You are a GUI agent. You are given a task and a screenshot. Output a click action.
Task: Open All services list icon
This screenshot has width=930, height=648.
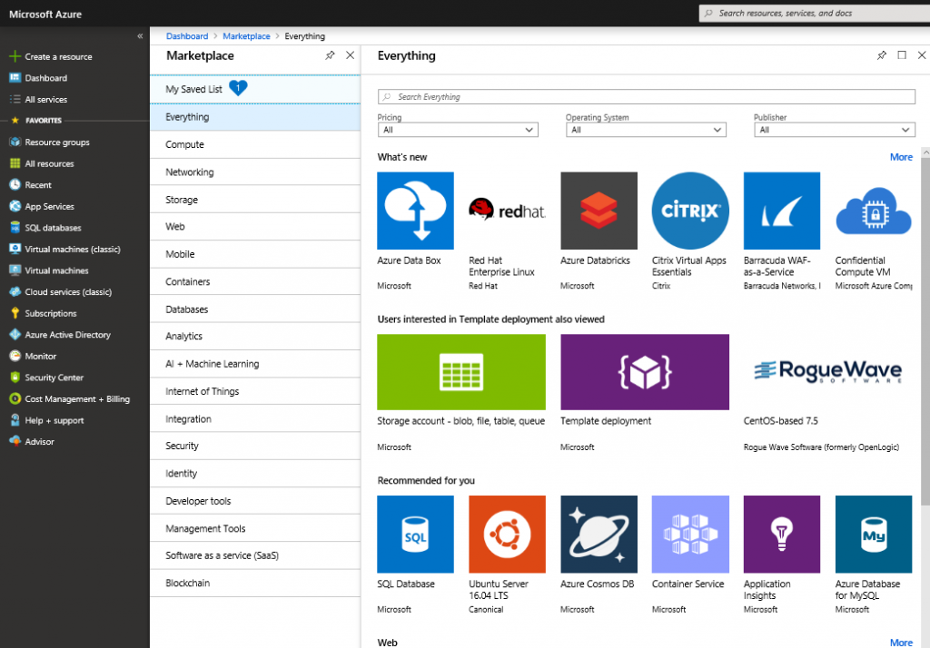15,99
